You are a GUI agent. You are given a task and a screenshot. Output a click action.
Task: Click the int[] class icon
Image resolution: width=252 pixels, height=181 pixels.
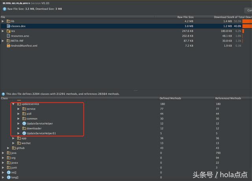(x=9, y=172)
